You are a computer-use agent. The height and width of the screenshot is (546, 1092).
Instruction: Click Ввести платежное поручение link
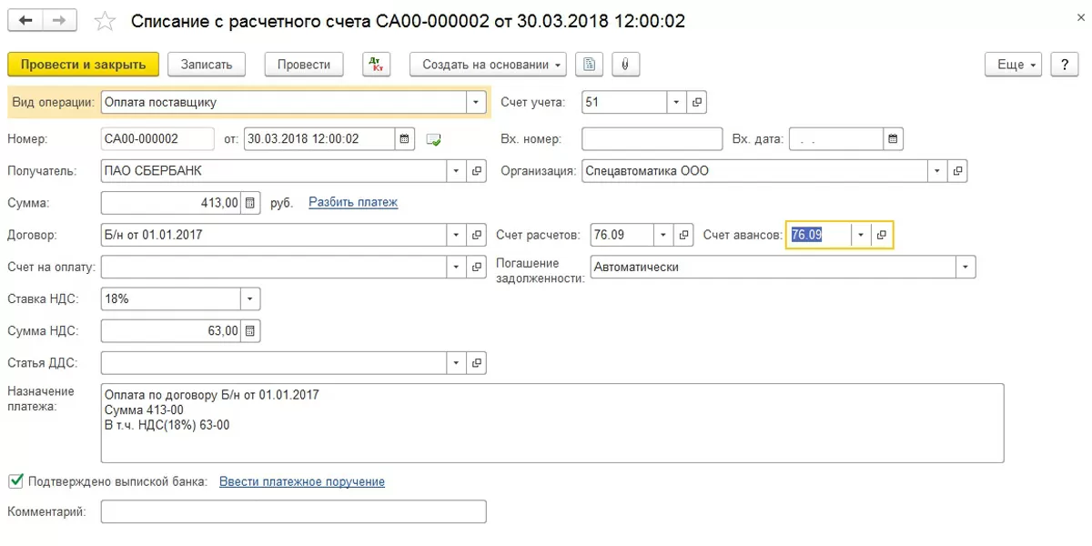click(x=301, y=481)
